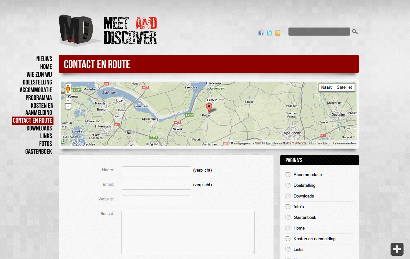The width and height of the screenshot is (410, 259).
Task: Open the Fotos menu item
Action: [46, 144]
